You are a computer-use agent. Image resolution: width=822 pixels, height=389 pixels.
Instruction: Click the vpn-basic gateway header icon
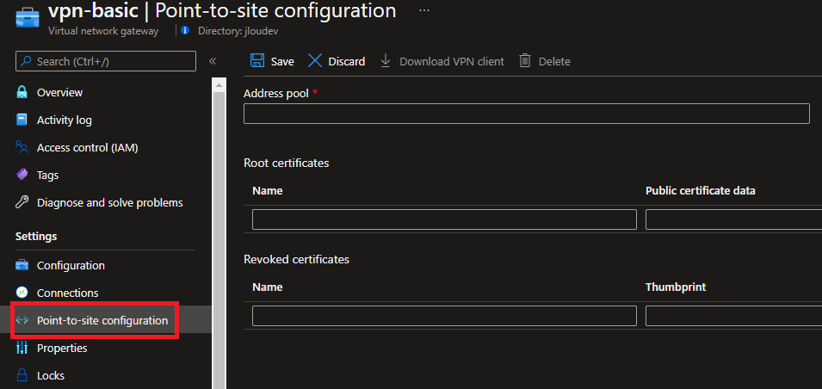click(27, 18)
